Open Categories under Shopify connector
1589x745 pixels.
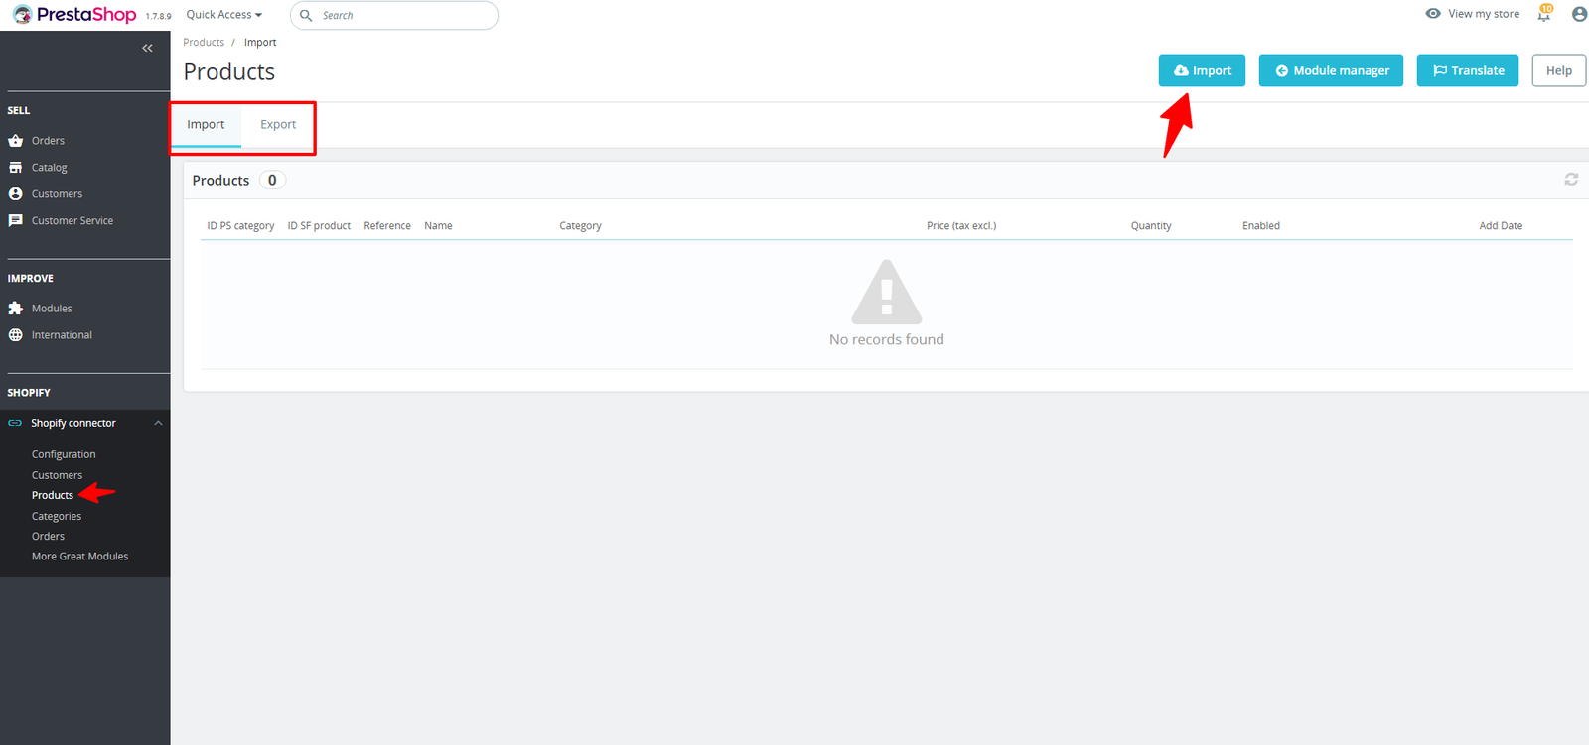(x=57, y=516)
